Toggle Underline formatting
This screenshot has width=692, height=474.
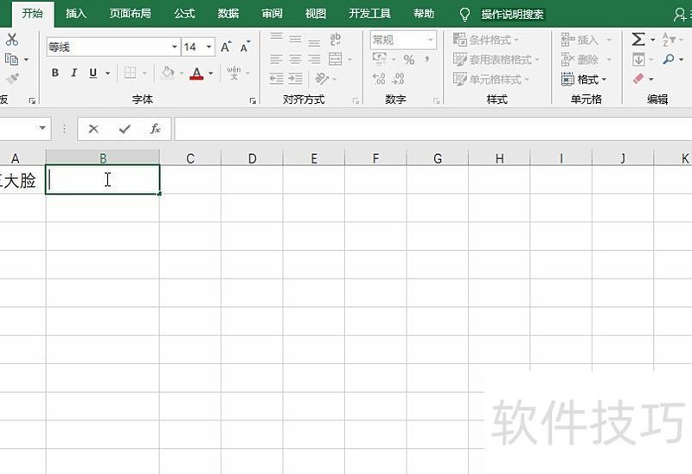pos(93,73)
